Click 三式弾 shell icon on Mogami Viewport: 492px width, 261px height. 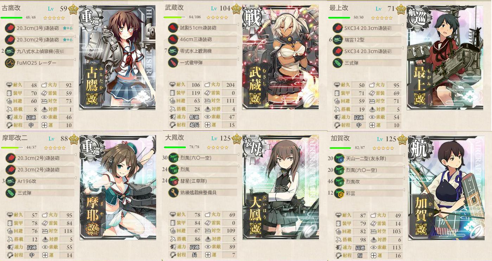337,63
